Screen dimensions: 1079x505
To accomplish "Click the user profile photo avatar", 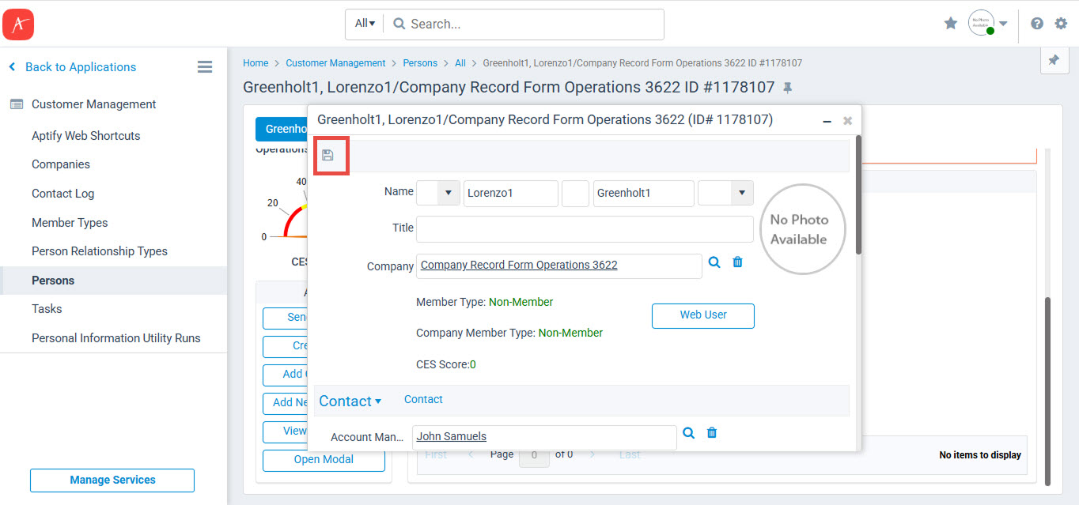I will coord(981,23).
